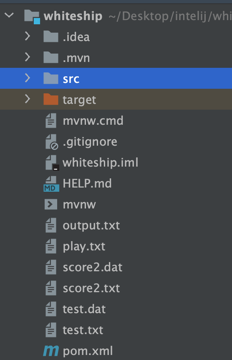
Task: Click the output.txt file icon
Action: [51, 225]
